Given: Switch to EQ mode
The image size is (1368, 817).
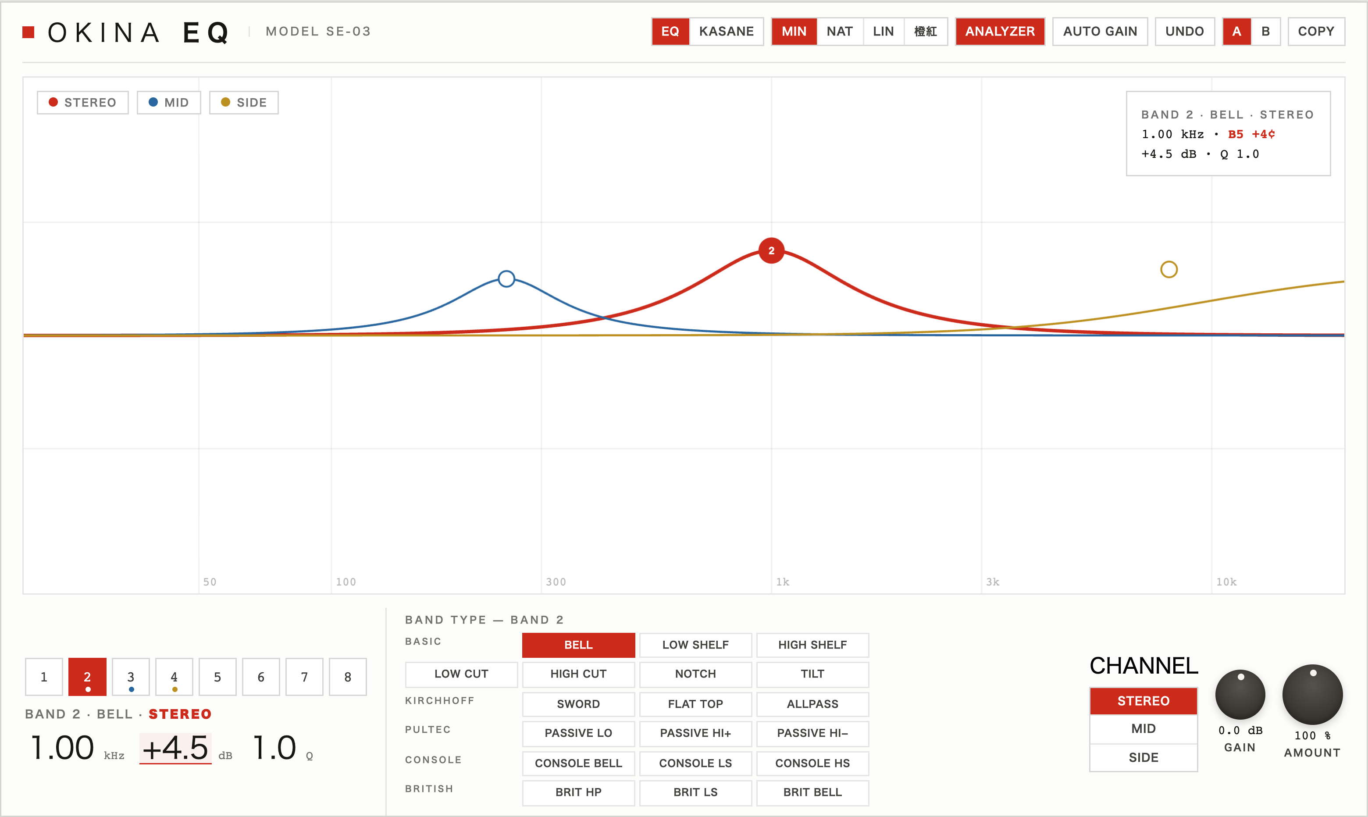Looking at the screenshot, I should click(670, 32).
